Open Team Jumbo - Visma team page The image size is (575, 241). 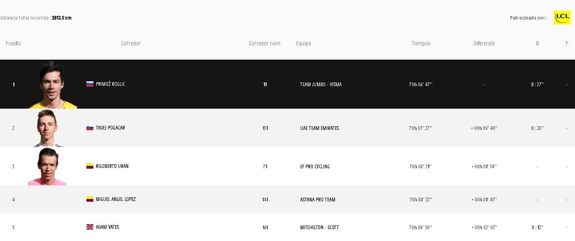point(321,85)
